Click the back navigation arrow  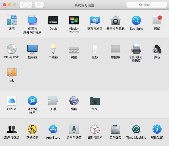(23, 5)
